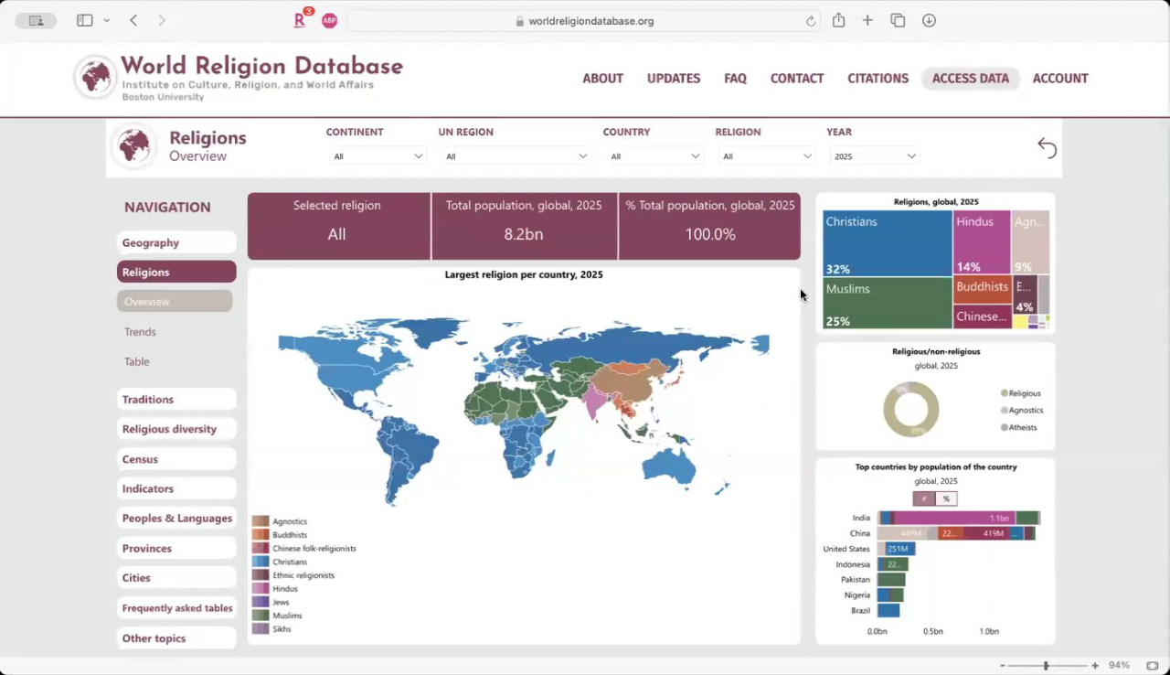Show the tab overview icon
1170x675 pixels.
[898, 20]
